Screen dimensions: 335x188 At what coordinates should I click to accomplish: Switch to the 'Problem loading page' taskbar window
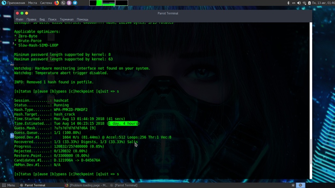pyautogui.click(x=86, y=185)
